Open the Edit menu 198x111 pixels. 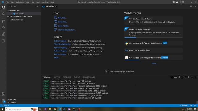(12, 2)
